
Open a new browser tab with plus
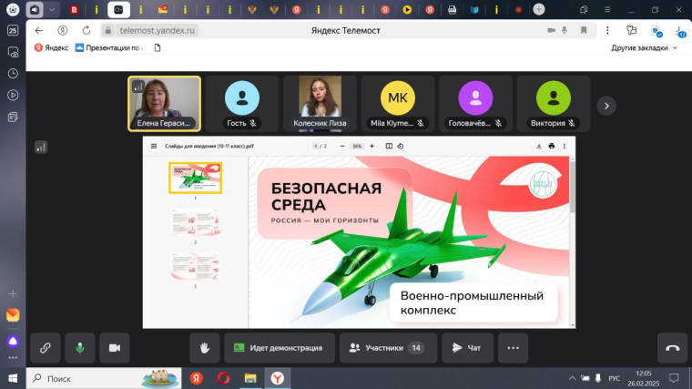tap(539, 9)
